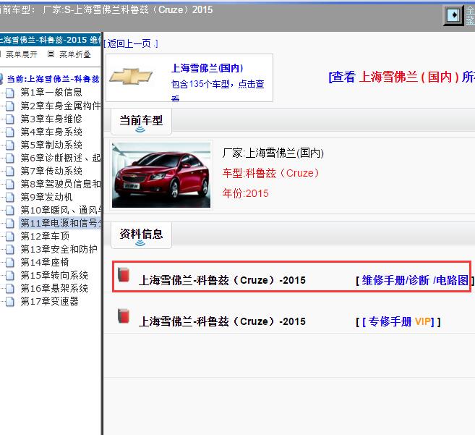Click 包含135个车型，点击查看 link
Screen dimensions: 475x435
click(218, 88)
